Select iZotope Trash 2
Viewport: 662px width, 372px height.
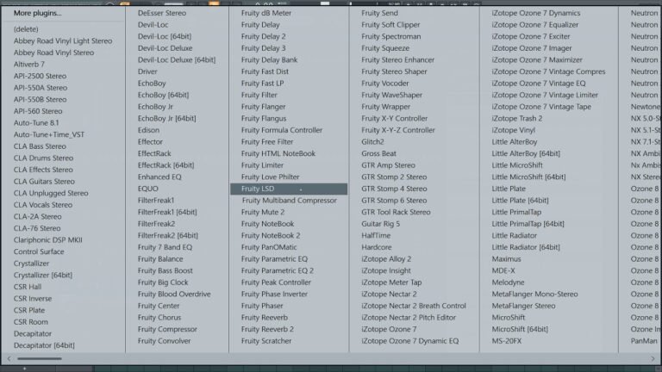517,119
